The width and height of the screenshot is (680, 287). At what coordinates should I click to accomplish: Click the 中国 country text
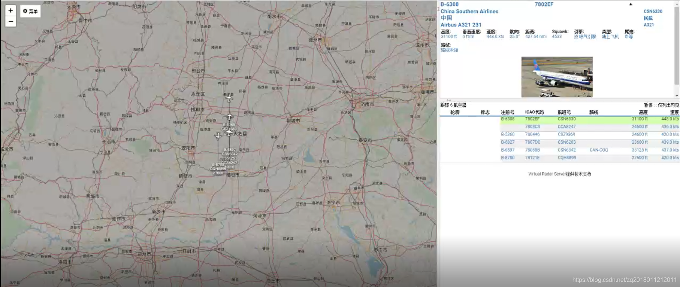point(446,18)
